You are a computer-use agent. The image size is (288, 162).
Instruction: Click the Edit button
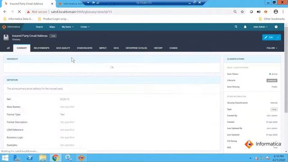click(x=269, y=37)
